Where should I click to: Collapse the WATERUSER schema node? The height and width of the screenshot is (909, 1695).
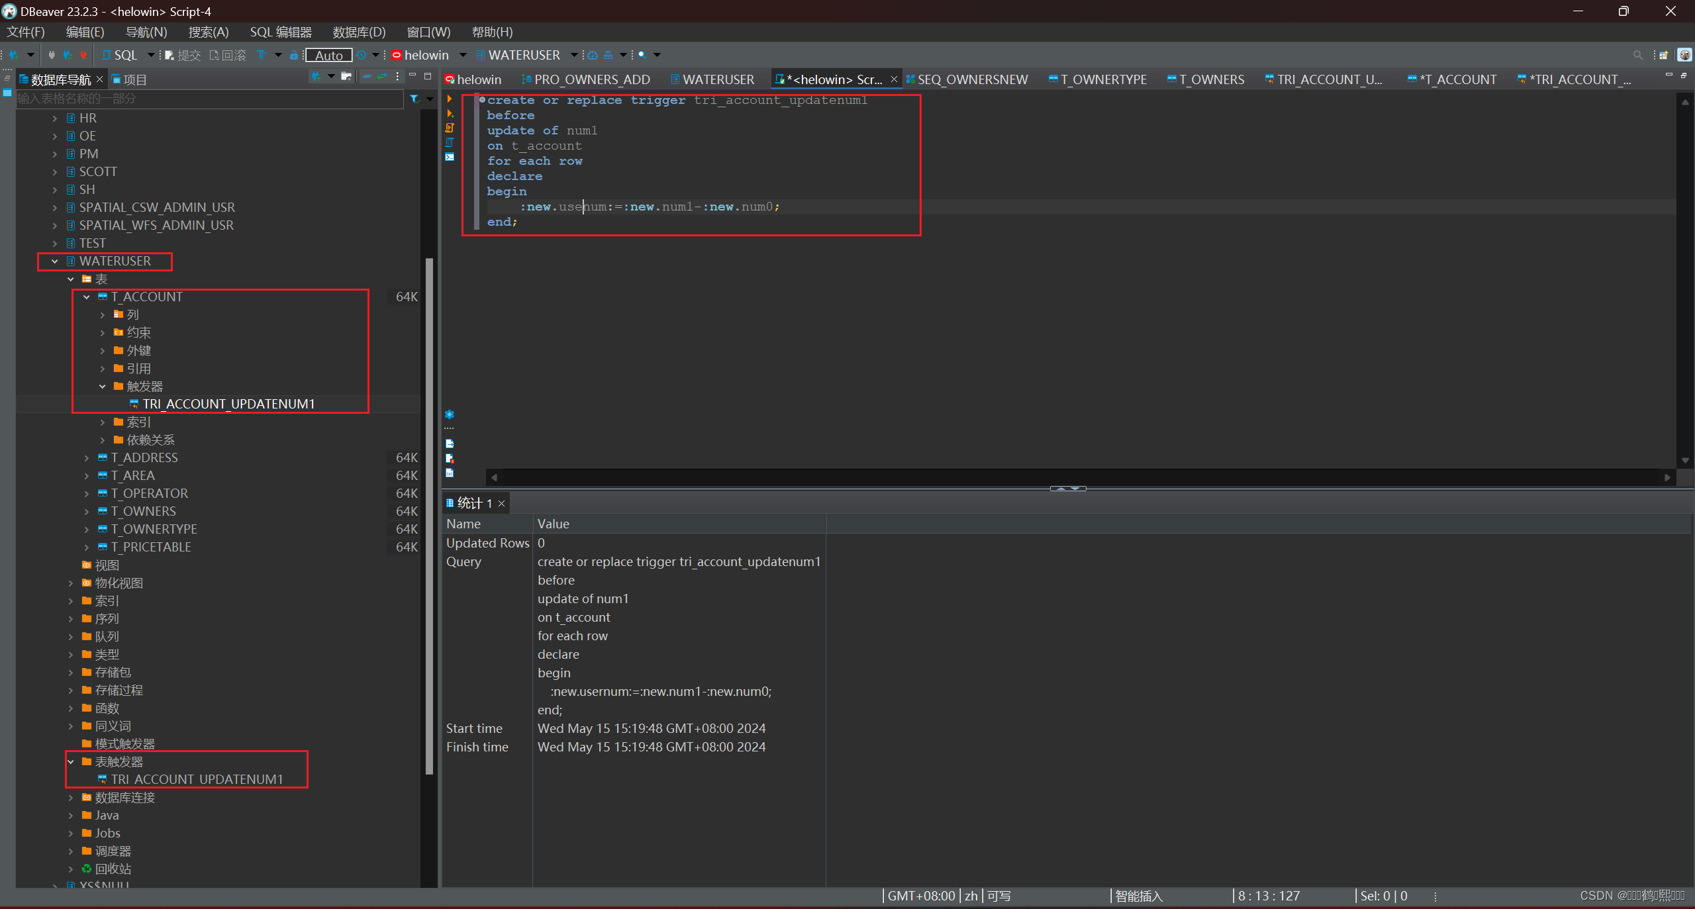[x=55, y=262]
